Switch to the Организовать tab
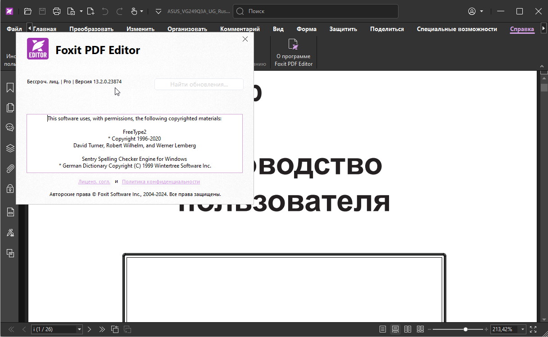 click(x=187, y=29)
